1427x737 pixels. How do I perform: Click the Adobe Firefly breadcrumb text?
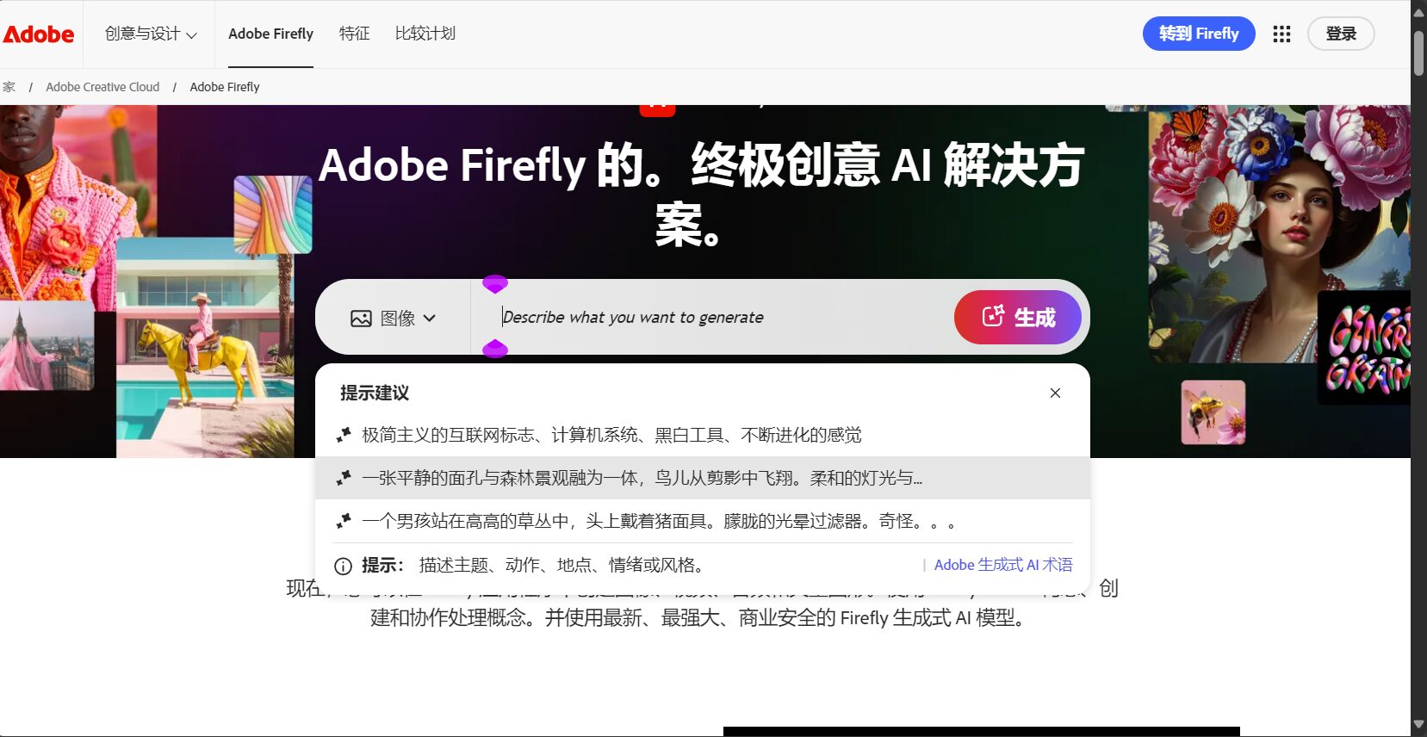225,87
